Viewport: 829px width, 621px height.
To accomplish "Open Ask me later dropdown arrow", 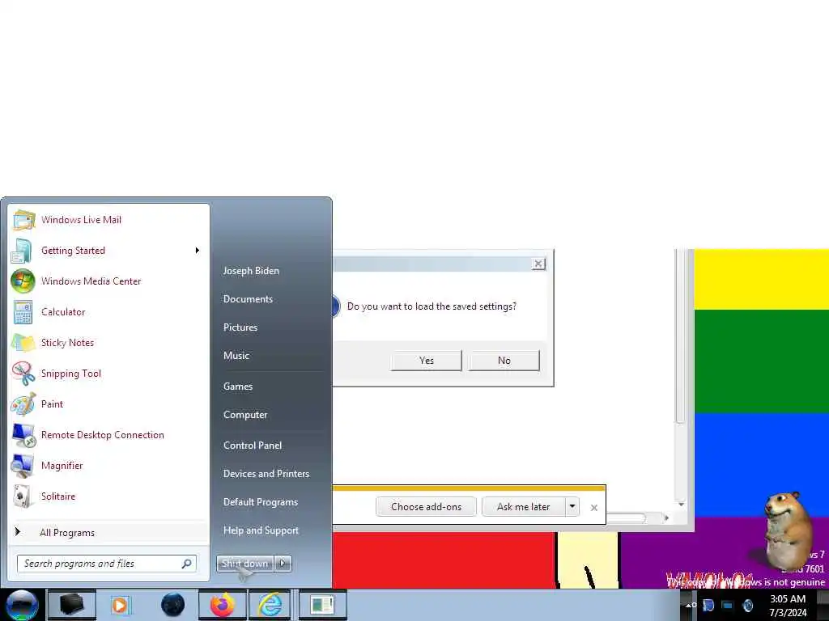I will [x=572, y=506].
